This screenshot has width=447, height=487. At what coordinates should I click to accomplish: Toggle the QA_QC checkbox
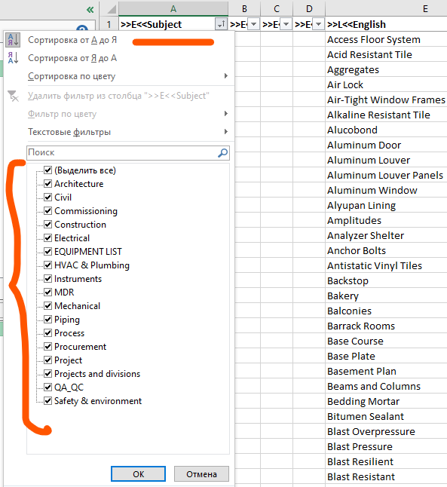coord(47,387)
